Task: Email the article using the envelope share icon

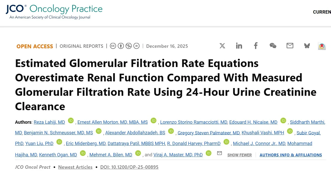Action: click(290, 46)
